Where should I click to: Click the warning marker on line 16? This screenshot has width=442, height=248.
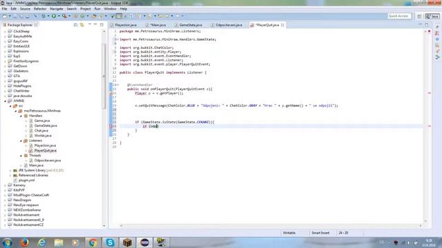[x=110, y=94]
